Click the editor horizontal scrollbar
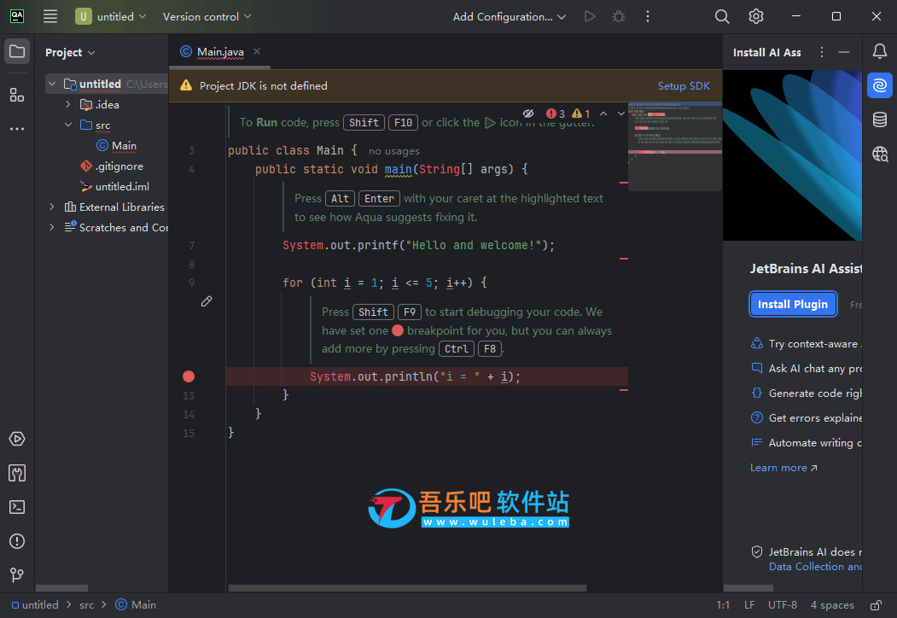897x618 pixels. tap(407, 587)
